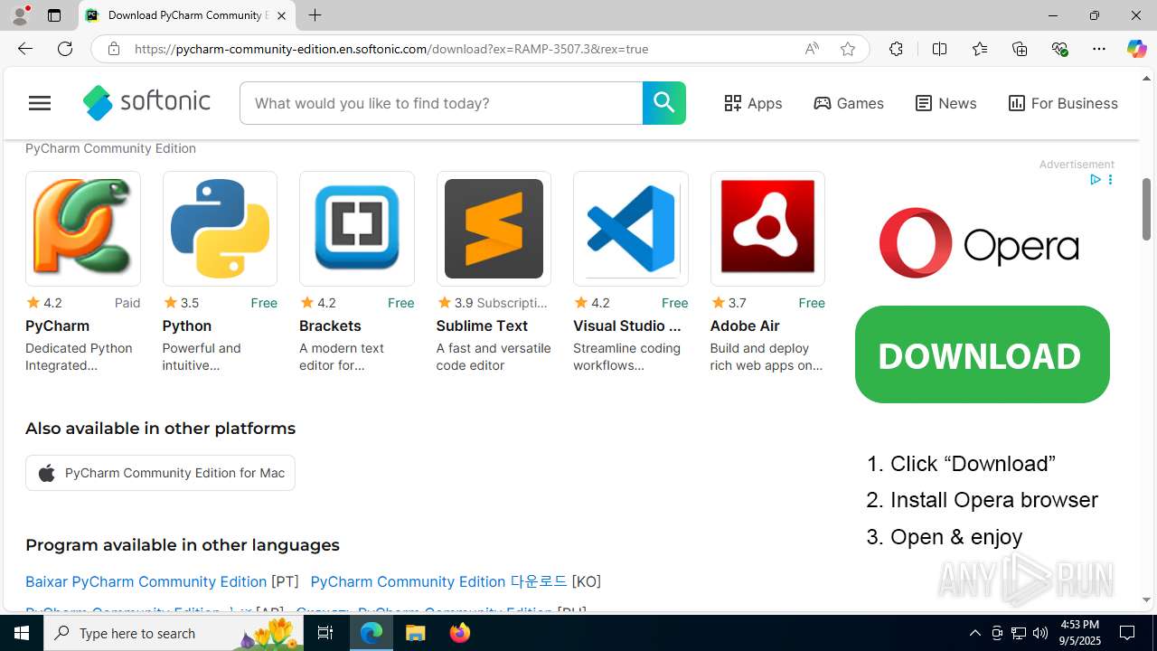Open the Brackets title link
Screen dimensions: 1157x651
(x=330, y=325)
